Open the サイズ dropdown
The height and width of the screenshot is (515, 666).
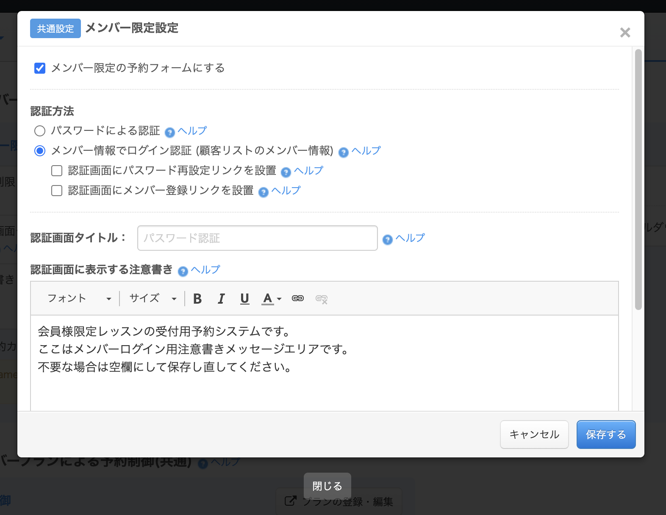point(153,299)
